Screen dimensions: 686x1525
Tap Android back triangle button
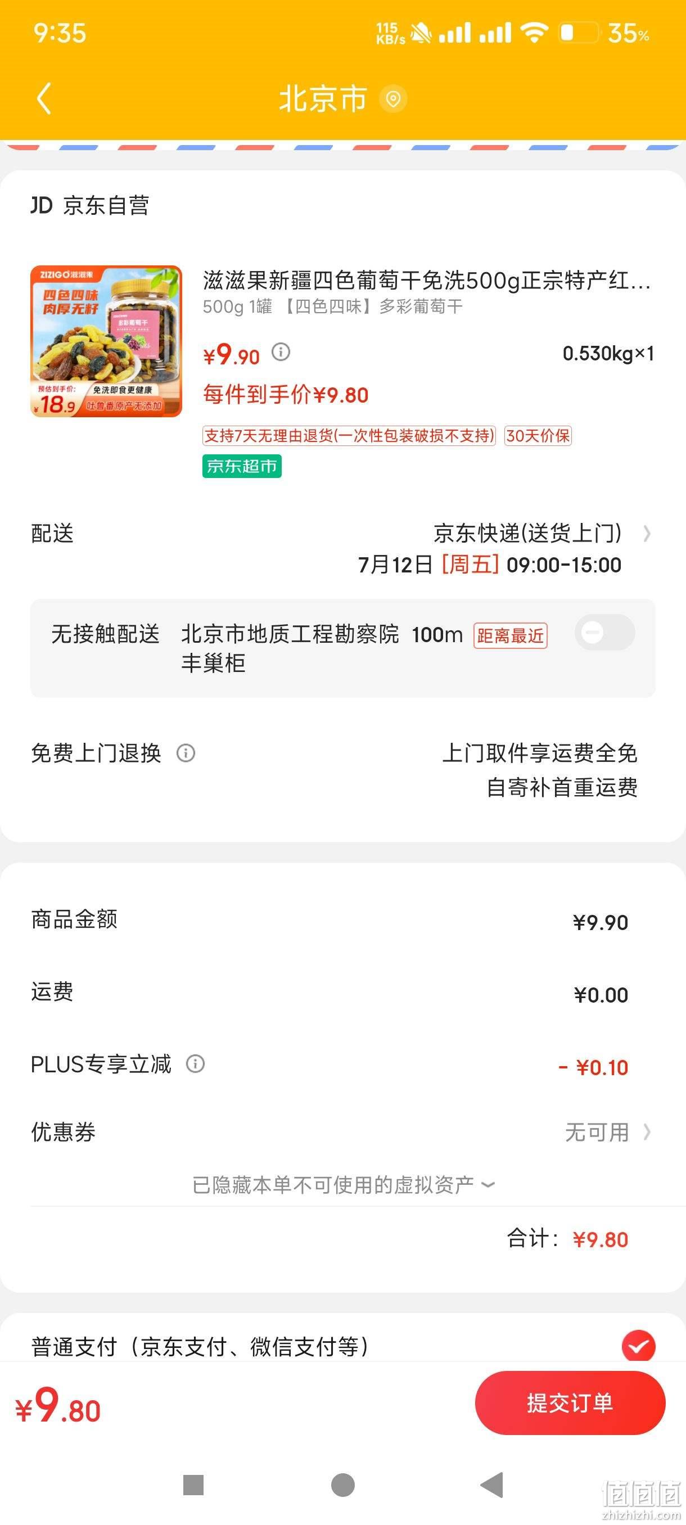tap(492, 1485)
